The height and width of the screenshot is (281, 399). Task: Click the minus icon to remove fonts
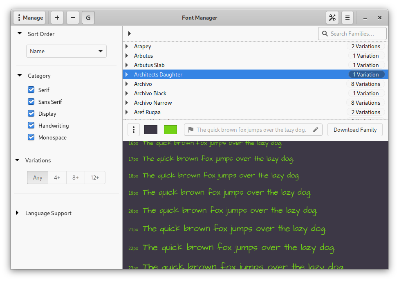(73, 18)
